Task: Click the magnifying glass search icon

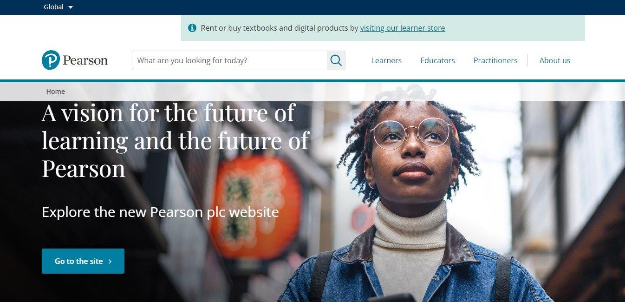Action: (x=336, y=60)
